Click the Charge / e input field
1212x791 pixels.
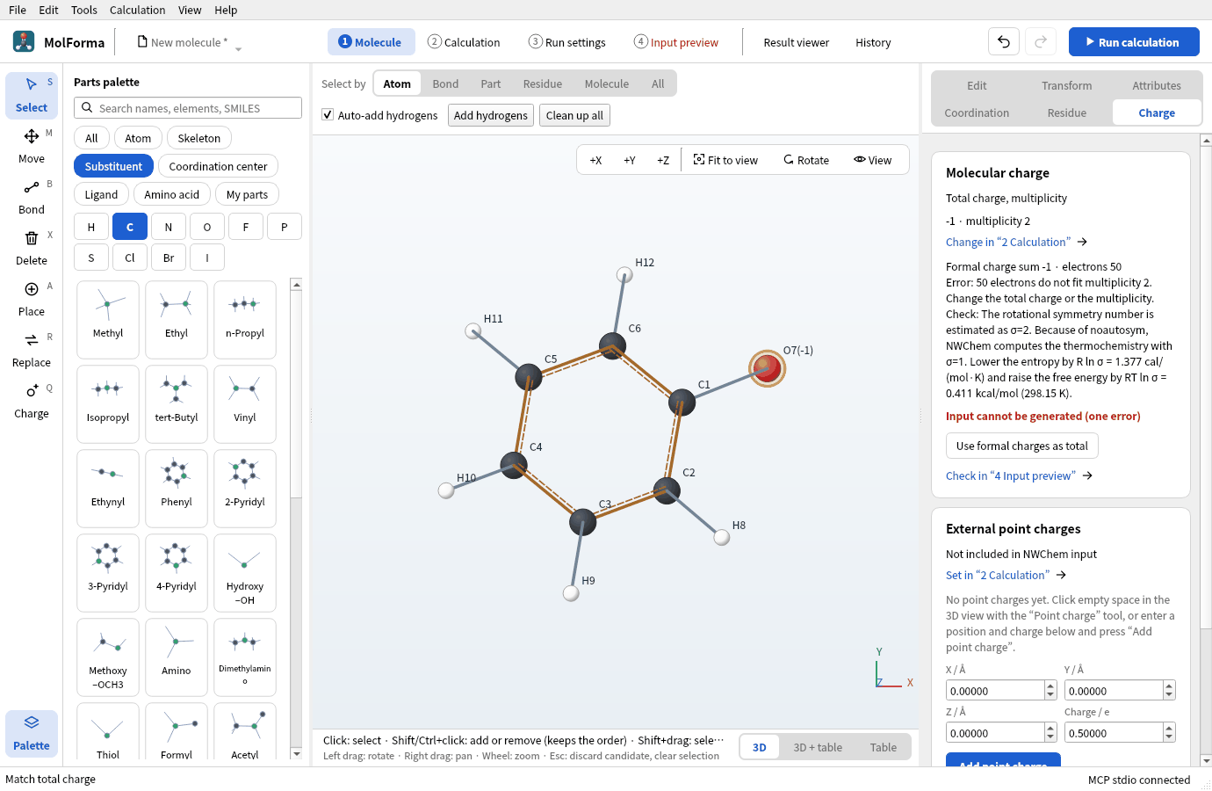1114,733
